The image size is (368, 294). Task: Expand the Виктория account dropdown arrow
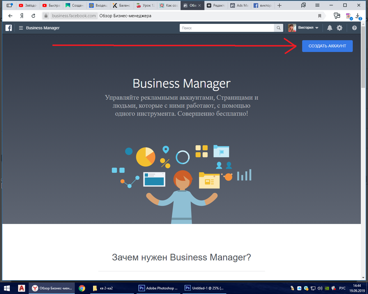tap(317, 28)
